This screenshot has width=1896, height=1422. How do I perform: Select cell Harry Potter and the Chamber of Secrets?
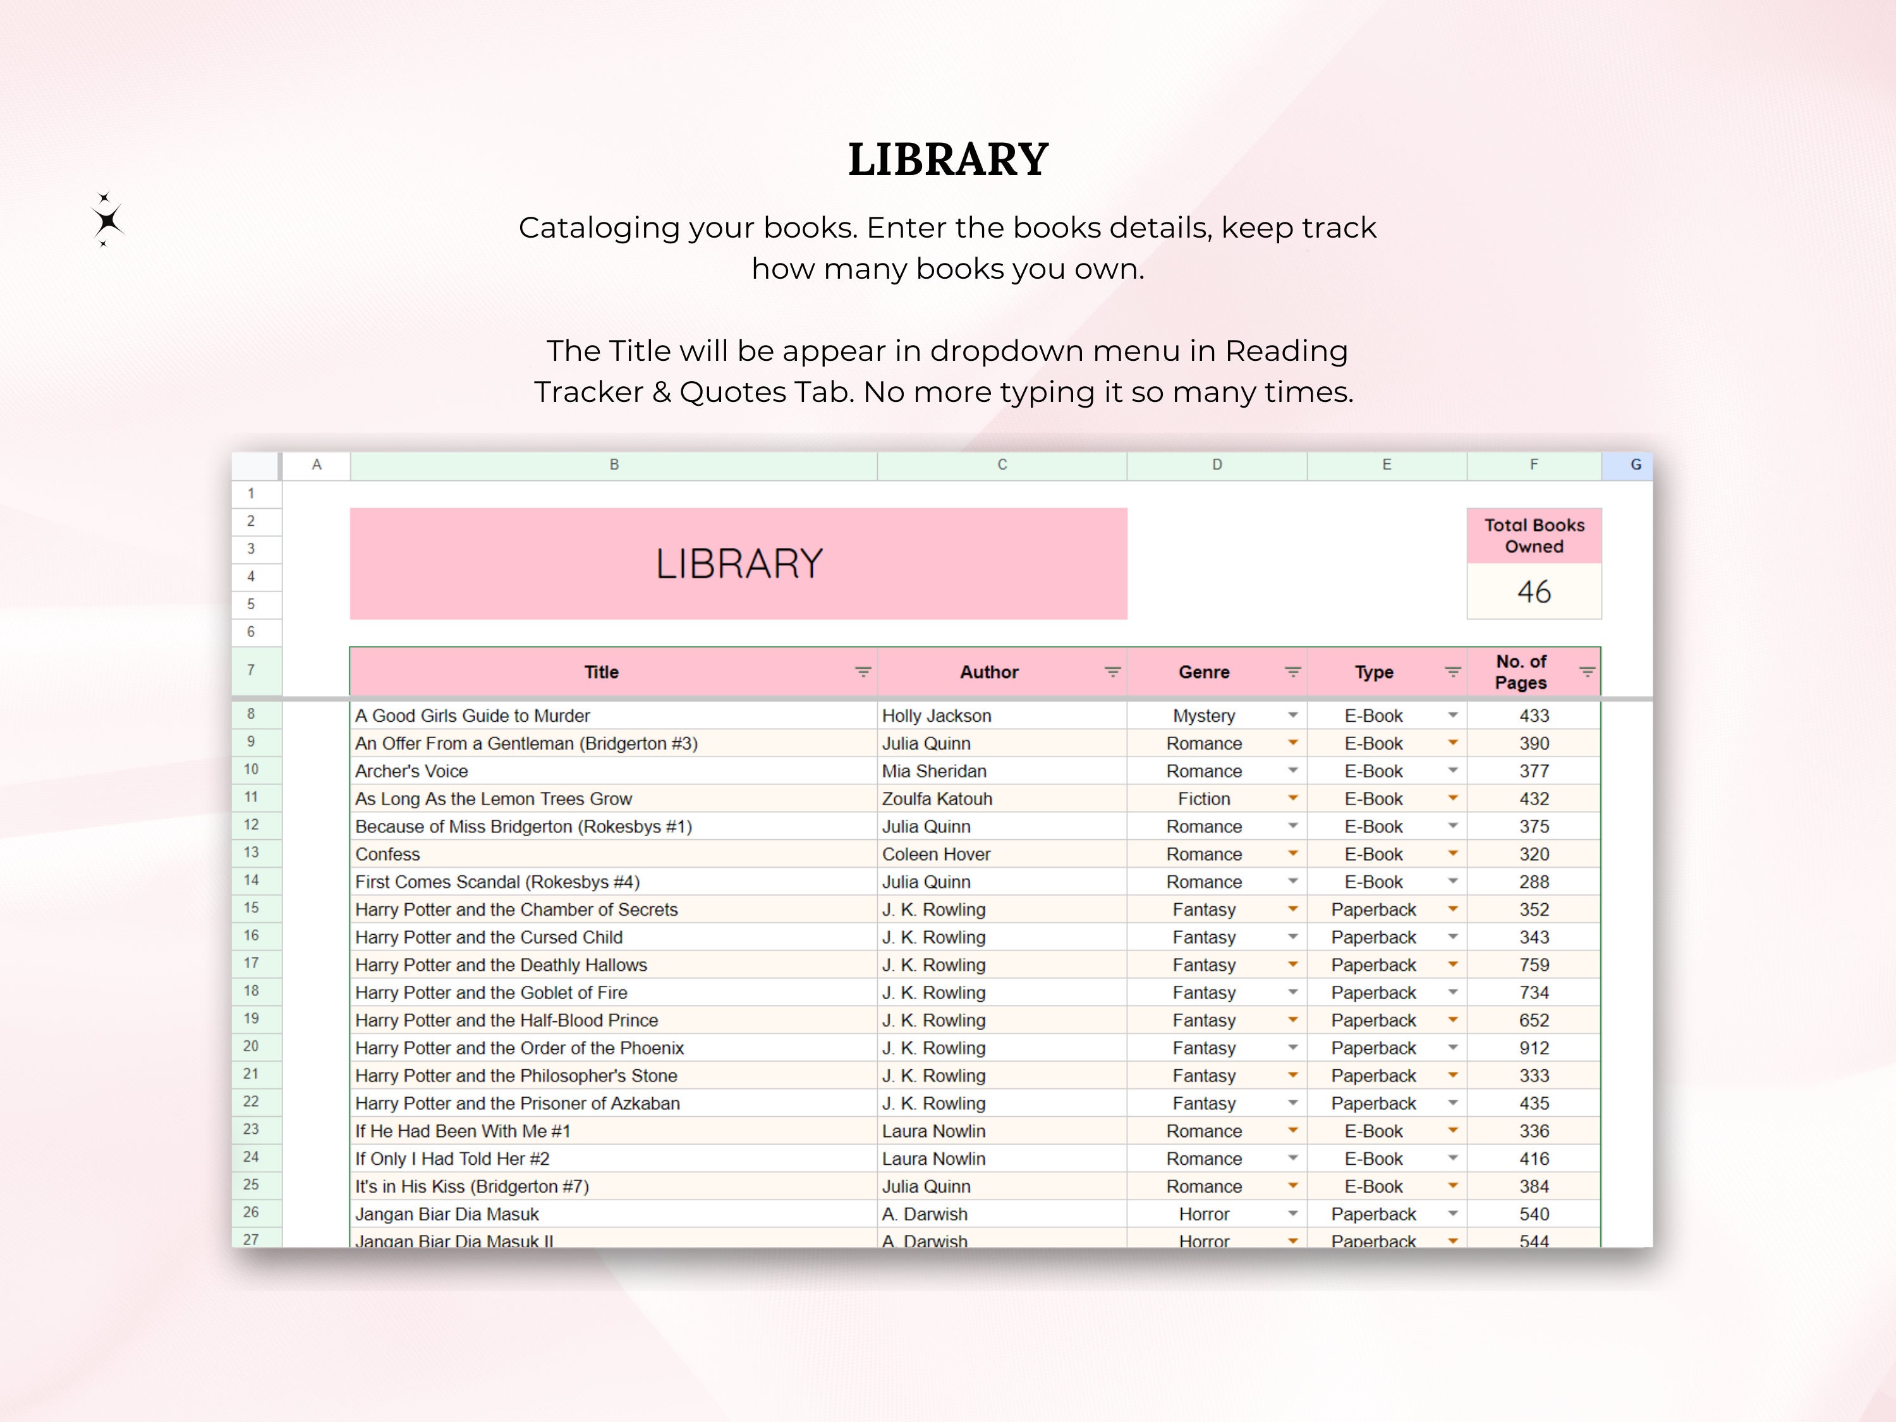point(614,909)
